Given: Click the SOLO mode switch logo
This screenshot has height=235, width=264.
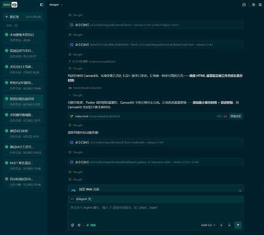Looking at the screenshot, I should coord(9,5).
